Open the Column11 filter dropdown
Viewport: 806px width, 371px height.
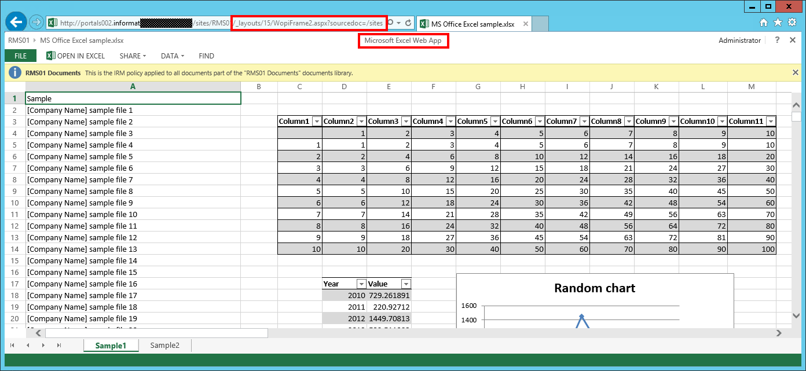click(771, 122)
